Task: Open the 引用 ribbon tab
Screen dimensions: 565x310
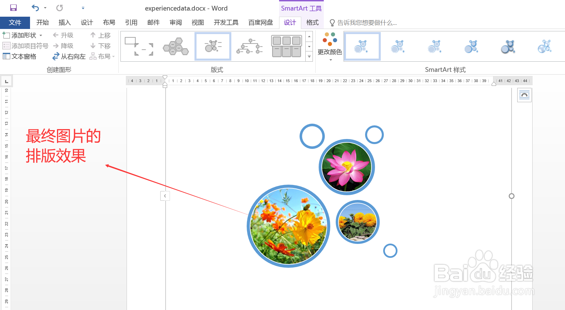Action: pyautogui.click(x=131, y=22)
